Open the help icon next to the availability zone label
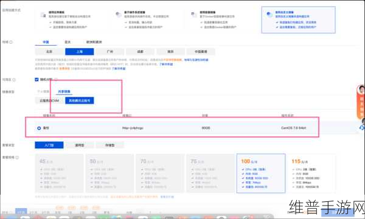Screen dimensions: 365x219 coord(14,80)
